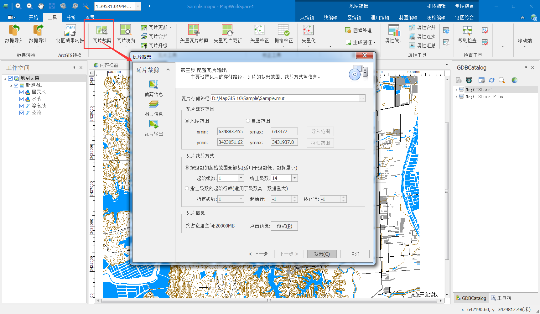
Task: Toggle 水系 layer checkbox
Action: pyautogui.click(x=22, y=99)
